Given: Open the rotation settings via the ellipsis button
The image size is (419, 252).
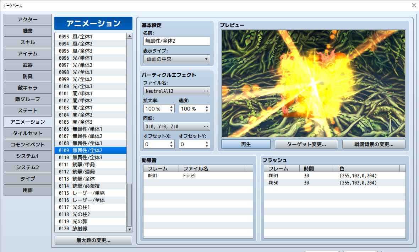Looking at the screenshot, I should [206, 126].
